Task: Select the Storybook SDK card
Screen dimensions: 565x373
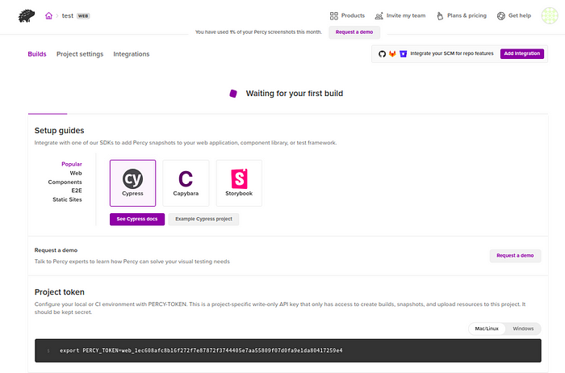Action: point(239,183)
